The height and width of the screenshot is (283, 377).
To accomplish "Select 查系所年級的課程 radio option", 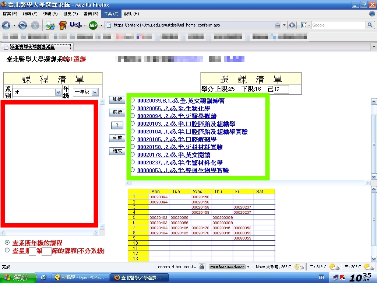I will click(7, 242).
